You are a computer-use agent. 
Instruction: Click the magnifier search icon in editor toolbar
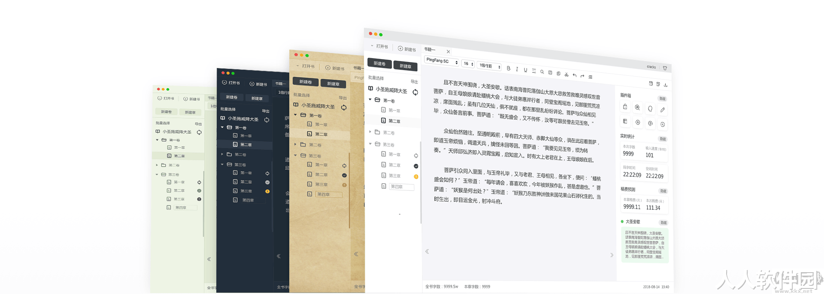(542, 72)
